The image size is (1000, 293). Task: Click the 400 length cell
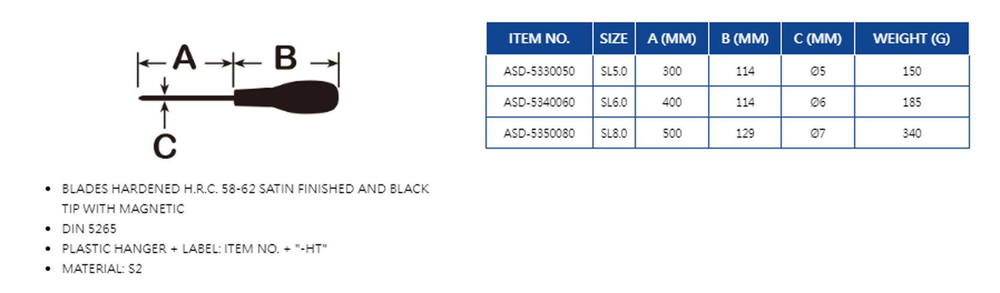[672, 102]
